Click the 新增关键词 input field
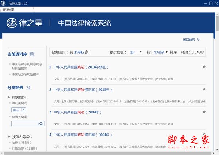The height and width of the screenshot is (155, 219). (x=24, y=124)
